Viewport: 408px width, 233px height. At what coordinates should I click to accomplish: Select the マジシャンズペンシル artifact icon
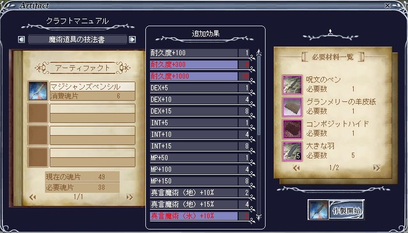(38, 91)
